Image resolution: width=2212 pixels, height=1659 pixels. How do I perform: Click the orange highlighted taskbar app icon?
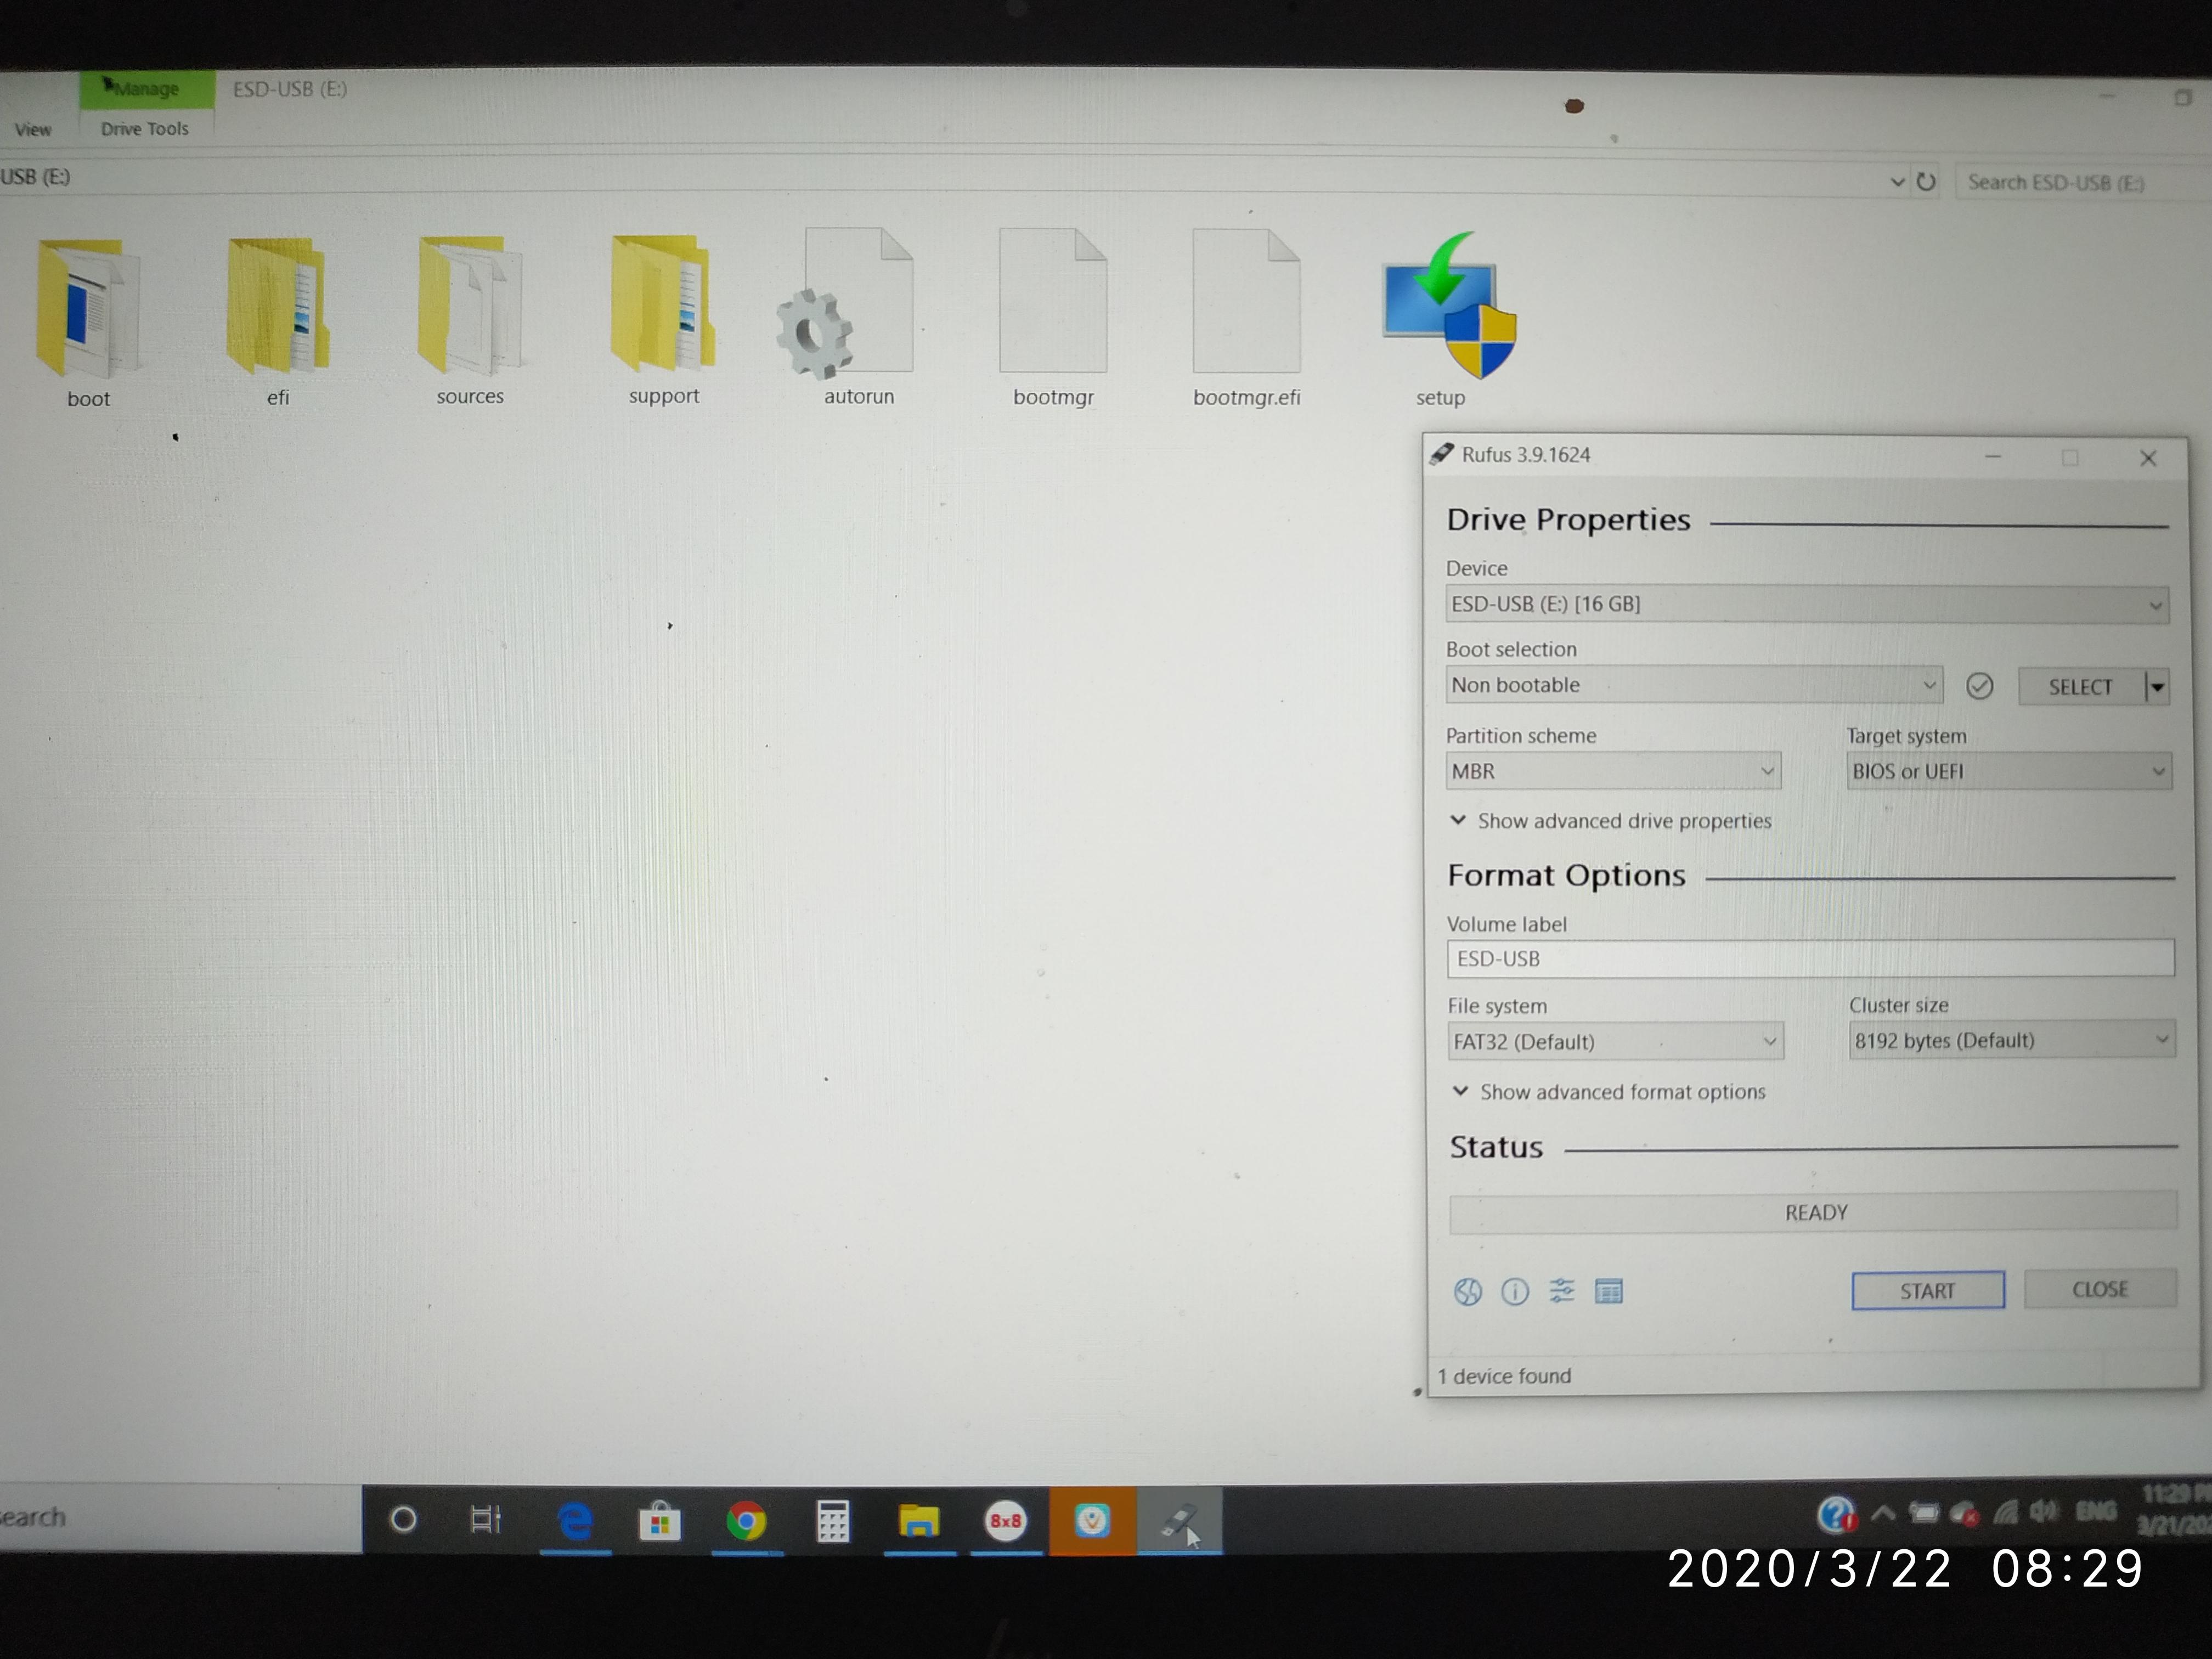tap(1092, 1521)
